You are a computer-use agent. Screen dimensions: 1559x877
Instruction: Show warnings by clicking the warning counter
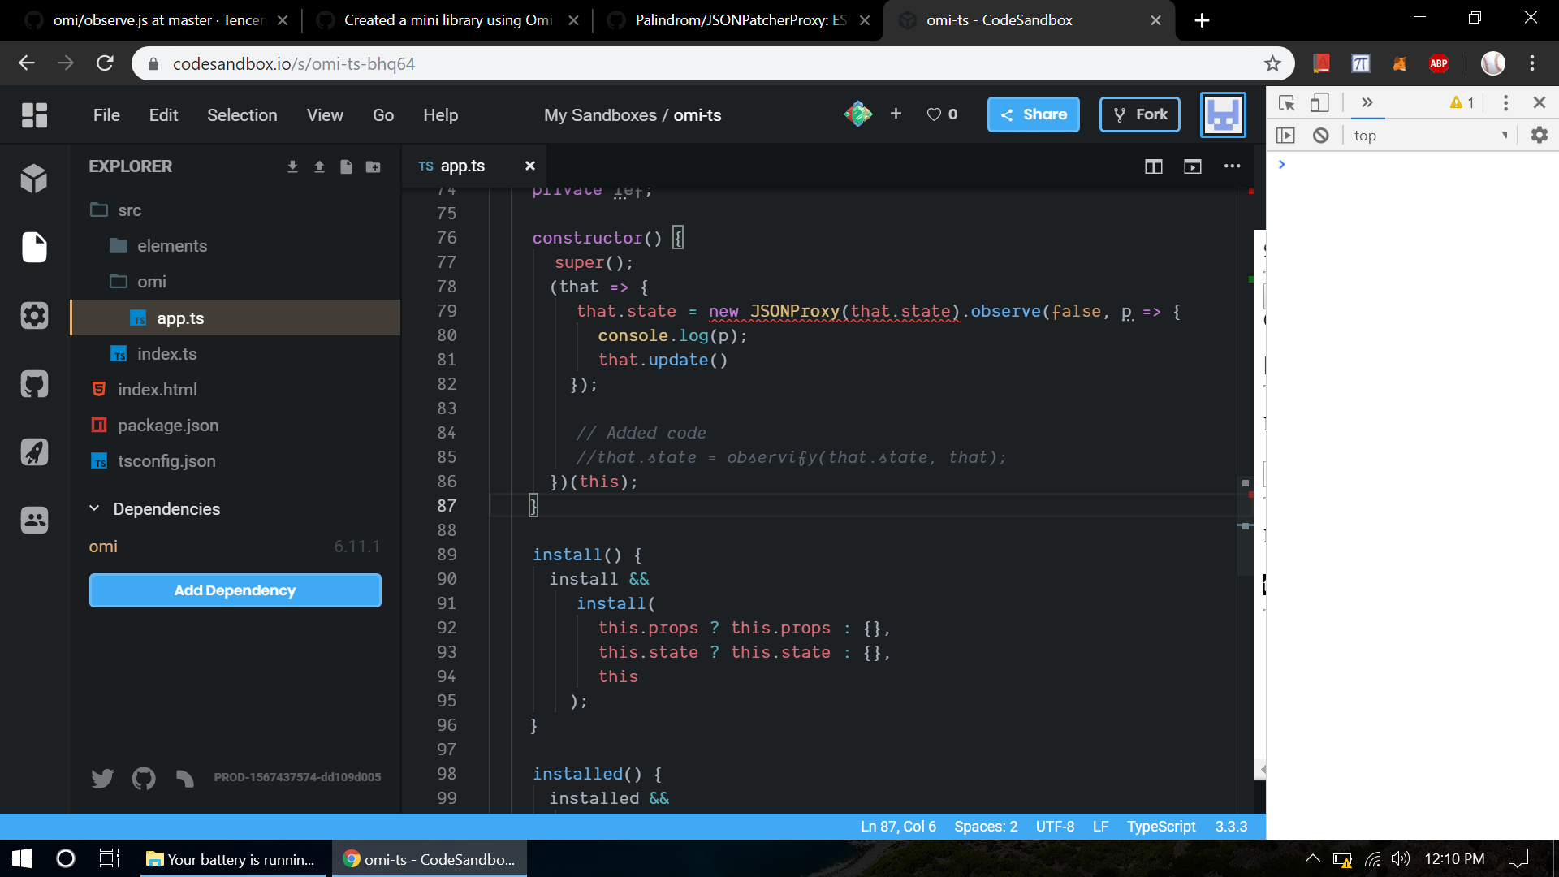click(1463, 102)
